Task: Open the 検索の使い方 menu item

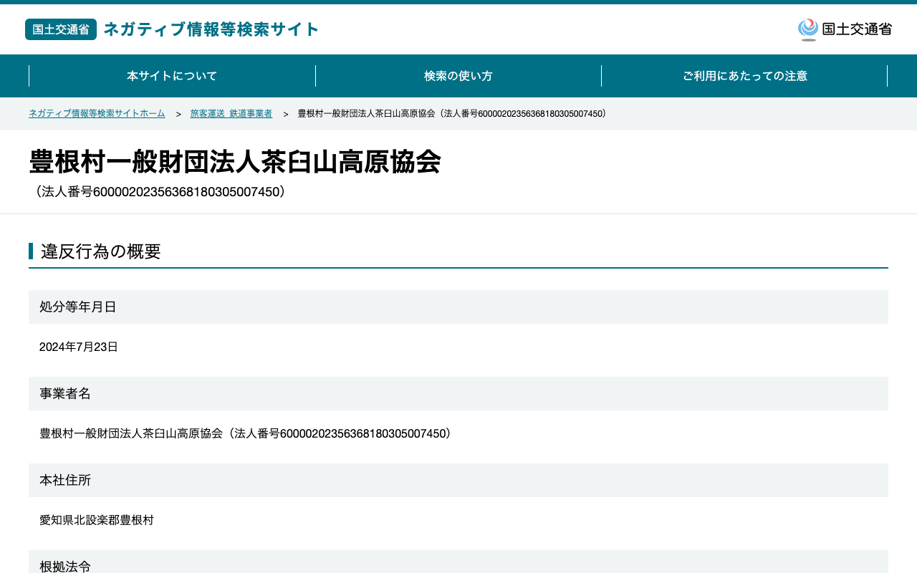Action: click(x=458, y=76)
